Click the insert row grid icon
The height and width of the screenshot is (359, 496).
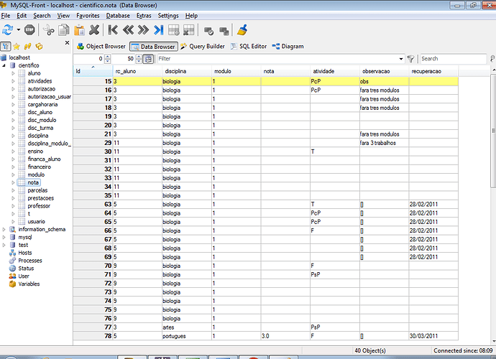(x=174, y=30)
